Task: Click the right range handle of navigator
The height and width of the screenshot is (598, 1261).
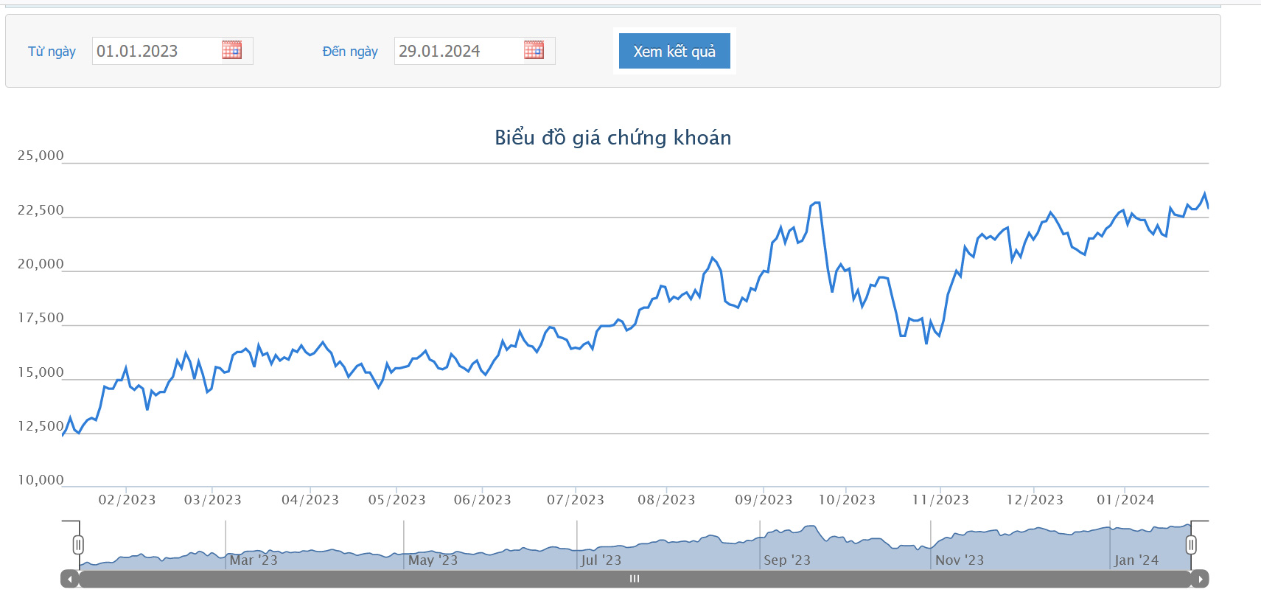Action: coord(1191,545)
